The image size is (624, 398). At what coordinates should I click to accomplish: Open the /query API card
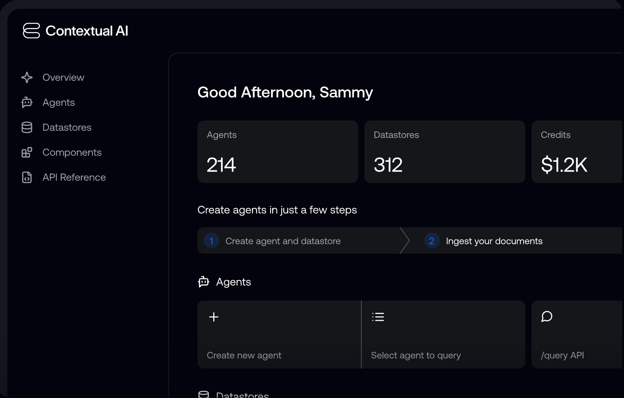[x=577, y=334]
